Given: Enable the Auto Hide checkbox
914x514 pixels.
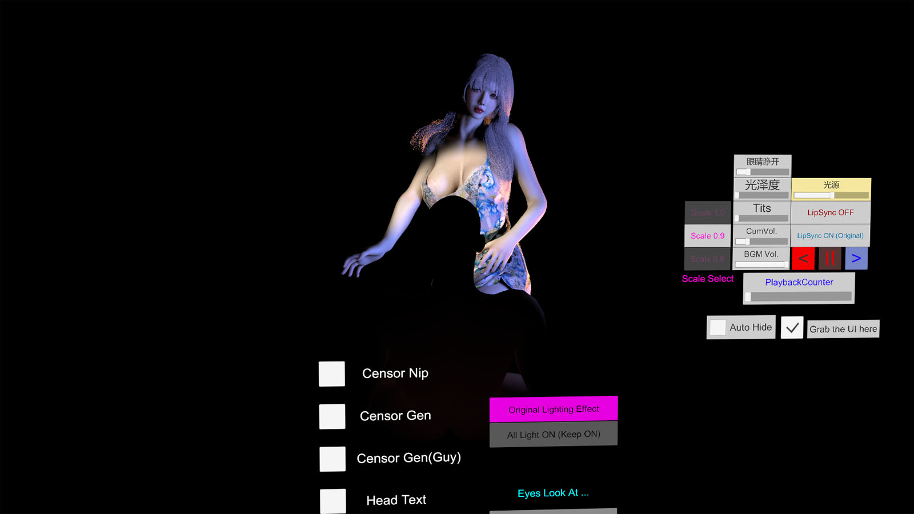Looking at the screenshot, I should coord(718,328).
